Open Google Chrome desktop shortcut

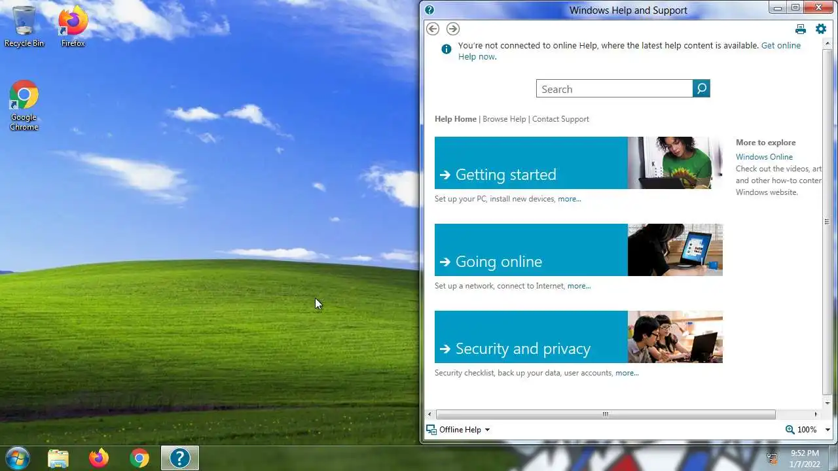24,105
